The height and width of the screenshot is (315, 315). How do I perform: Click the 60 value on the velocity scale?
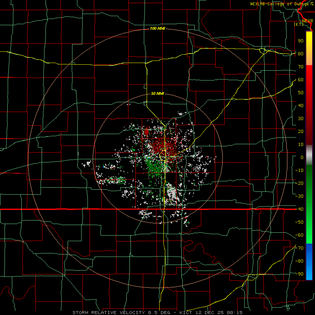[301, 80]
